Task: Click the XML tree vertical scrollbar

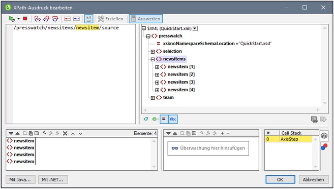Action: click(x=325, y=65)
